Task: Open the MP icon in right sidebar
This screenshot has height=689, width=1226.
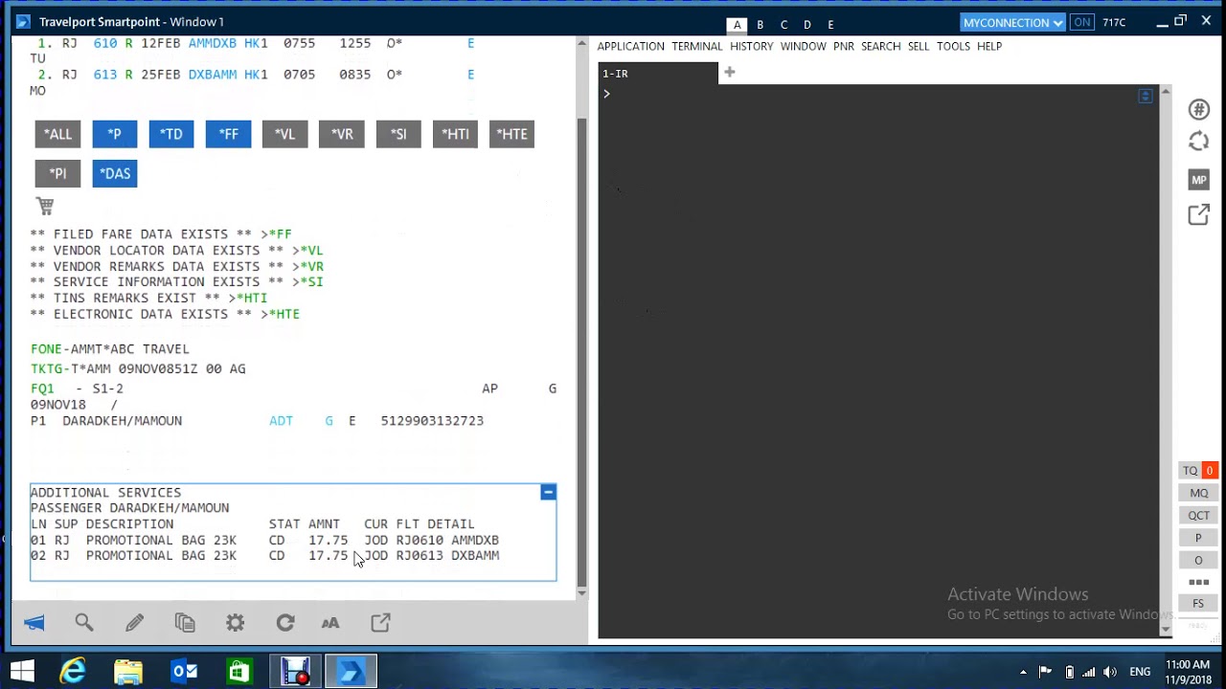Action: tap(1198, 180)
